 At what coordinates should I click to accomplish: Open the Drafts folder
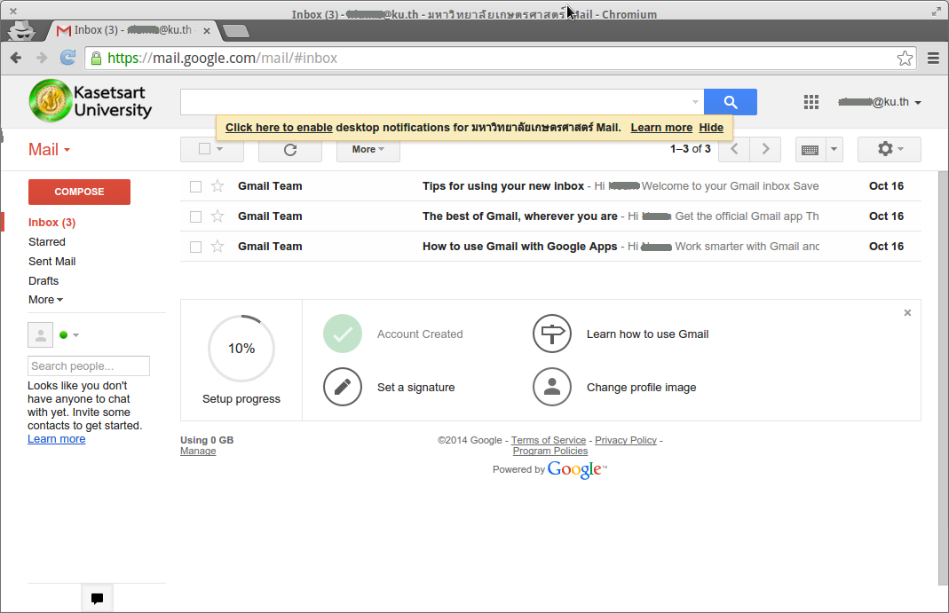click(43, 280)
